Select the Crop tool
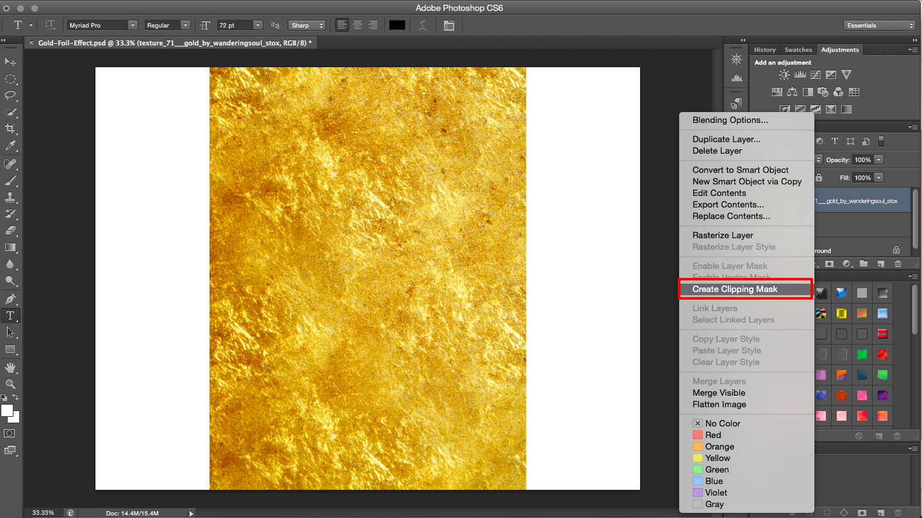The height and width of the screenshot is (518, 922). click(10, 129)
